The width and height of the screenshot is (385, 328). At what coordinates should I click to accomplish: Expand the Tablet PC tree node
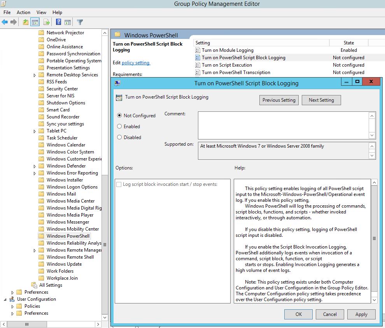[35, 131]
